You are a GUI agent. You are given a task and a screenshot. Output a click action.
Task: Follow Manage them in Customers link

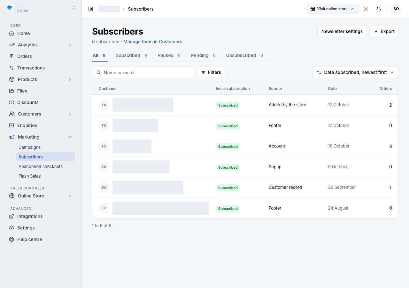(153, 42)
